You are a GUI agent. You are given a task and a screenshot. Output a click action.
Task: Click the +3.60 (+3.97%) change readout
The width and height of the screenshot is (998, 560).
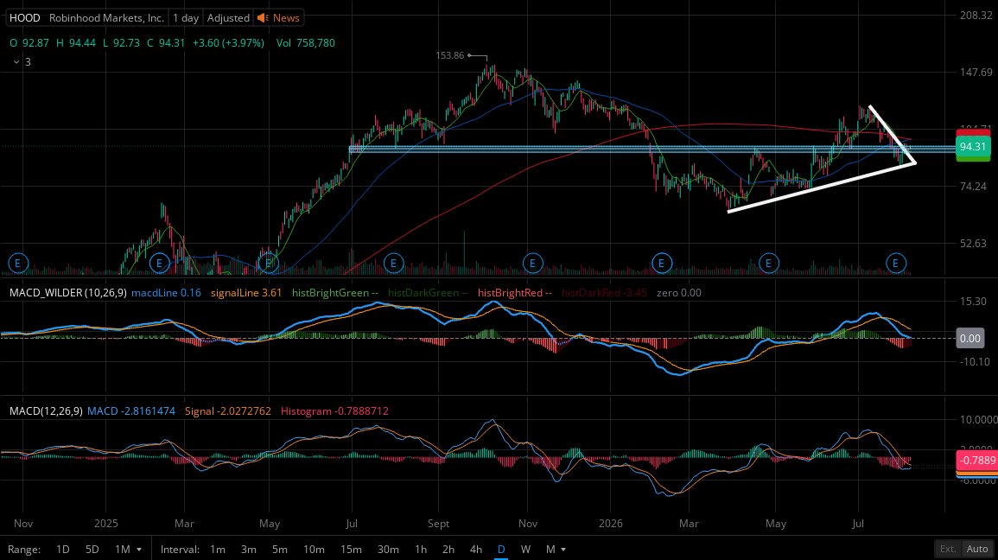(228, 42)
